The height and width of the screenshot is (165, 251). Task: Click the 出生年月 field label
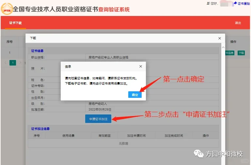click(38, 98)
